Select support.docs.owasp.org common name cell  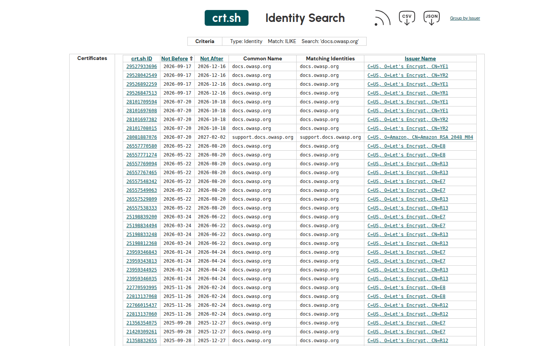point(263,137)
